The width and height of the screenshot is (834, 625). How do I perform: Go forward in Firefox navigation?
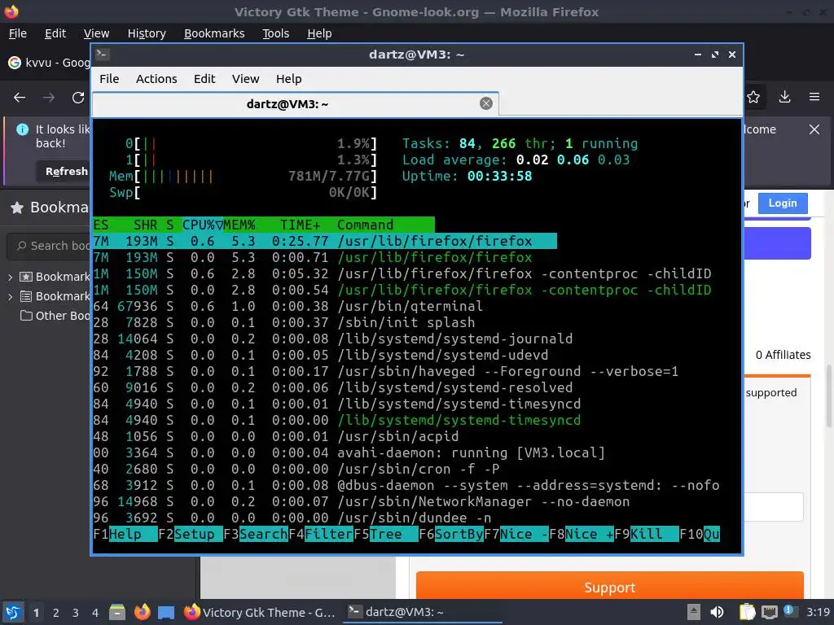(x=49, y=98)
